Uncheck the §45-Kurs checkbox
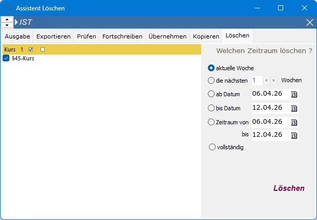The width and height of the screenshot is (317, 220). pyautogui.click(x=6, y=59)
